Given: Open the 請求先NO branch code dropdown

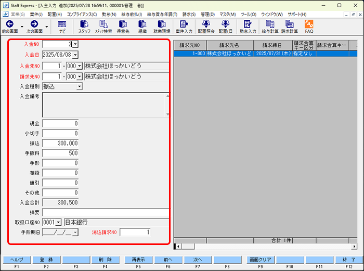Looking at the screenshot, I should tap(80, 76).
